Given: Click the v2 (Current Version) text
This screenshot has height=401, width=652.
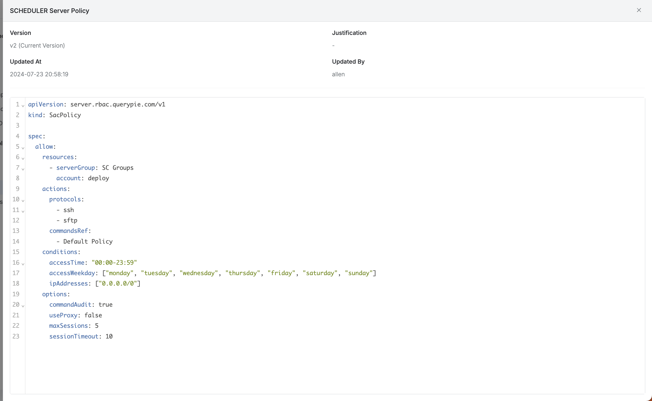Looking at the screenshot, I should (37, 46).
